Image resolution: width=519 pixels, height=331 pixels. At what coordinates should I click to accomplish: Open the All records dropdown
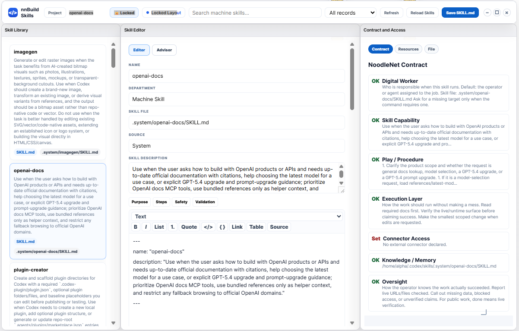click(x=351, y=13)
